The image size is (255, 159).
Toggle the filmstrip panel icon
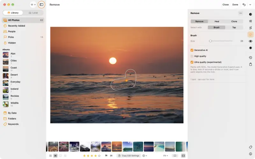click(183, 156)
